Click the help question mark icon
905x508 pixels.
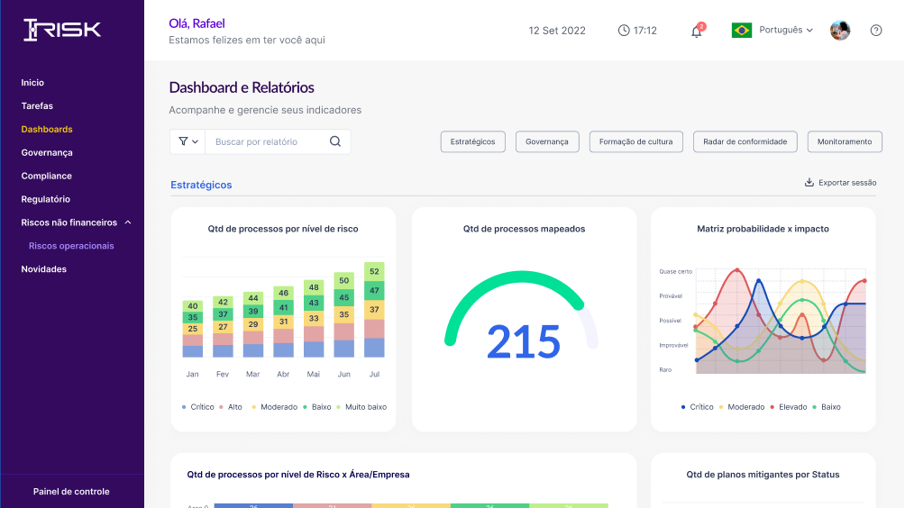[x=875, y=31]
